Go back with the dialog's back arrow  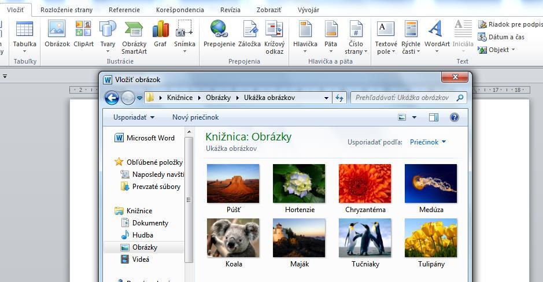click(112, 98)
